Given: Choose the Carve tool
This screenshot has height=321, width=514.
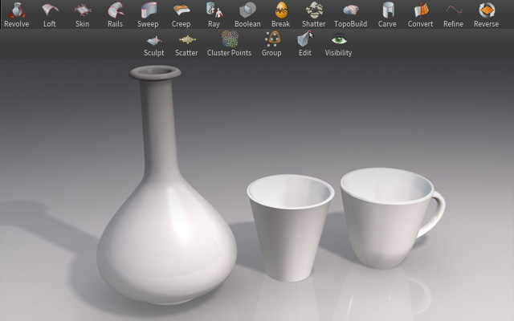Looking at the screenshot, I should pyautogui.click(x=387, y=14).
